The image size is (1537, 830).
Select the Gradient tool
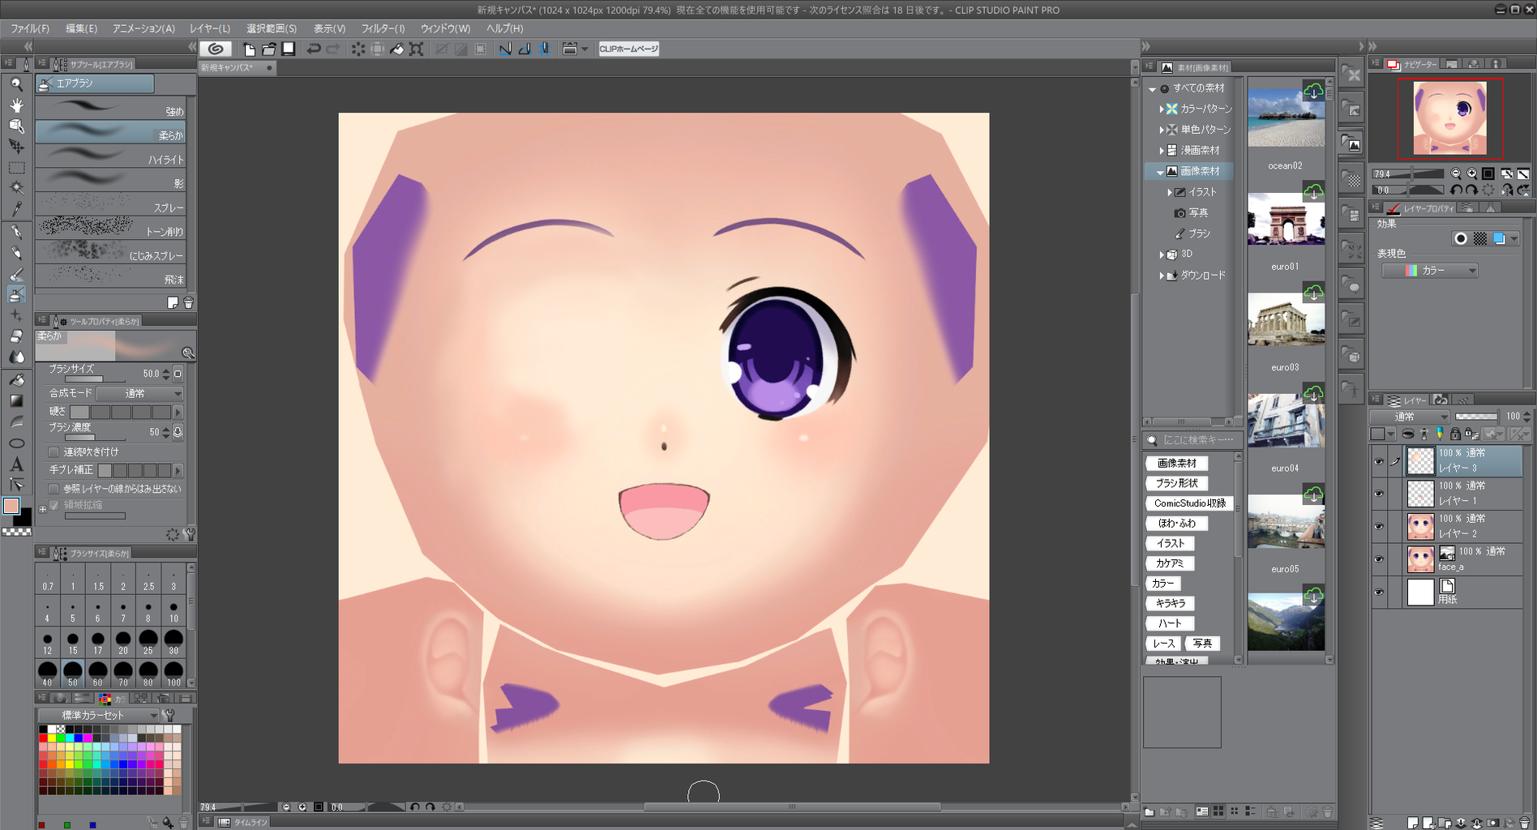click(x=16, y=400)
